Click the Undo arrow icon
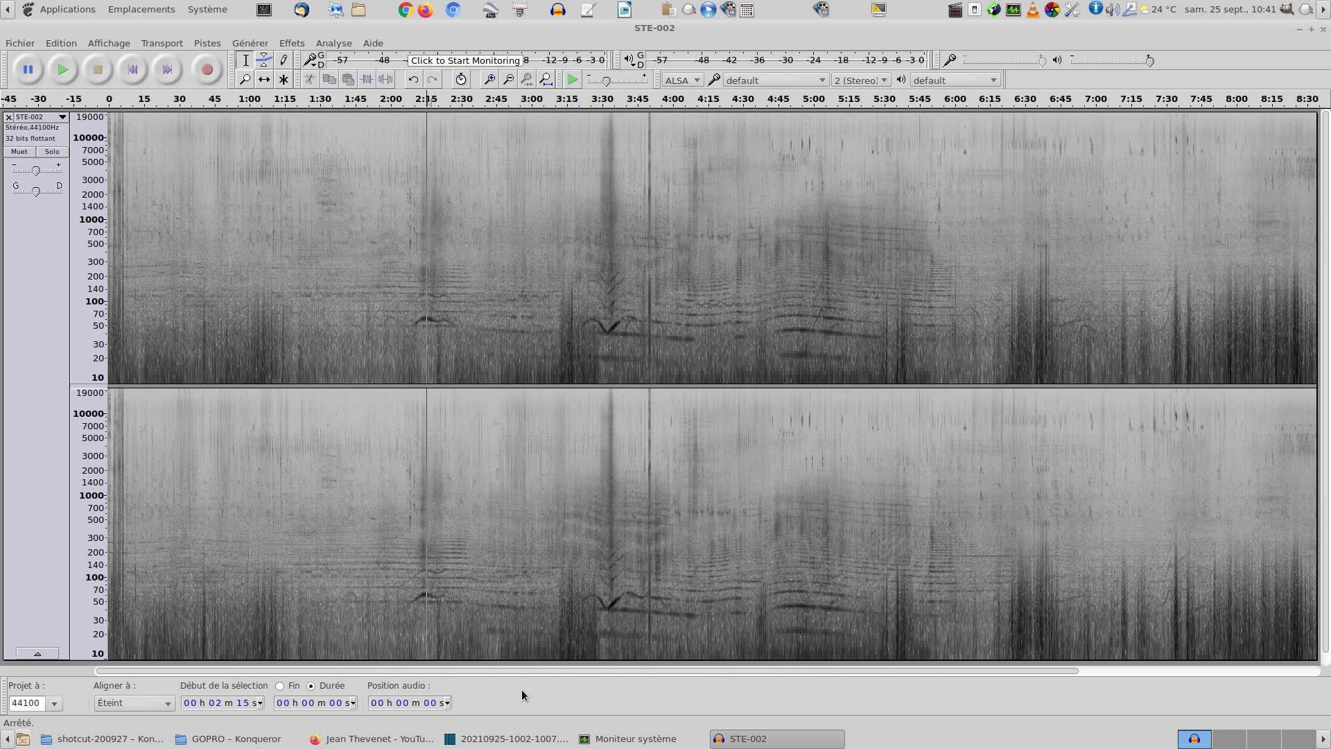The width and height of the screenshot is (1331, 749). [413, 80]
